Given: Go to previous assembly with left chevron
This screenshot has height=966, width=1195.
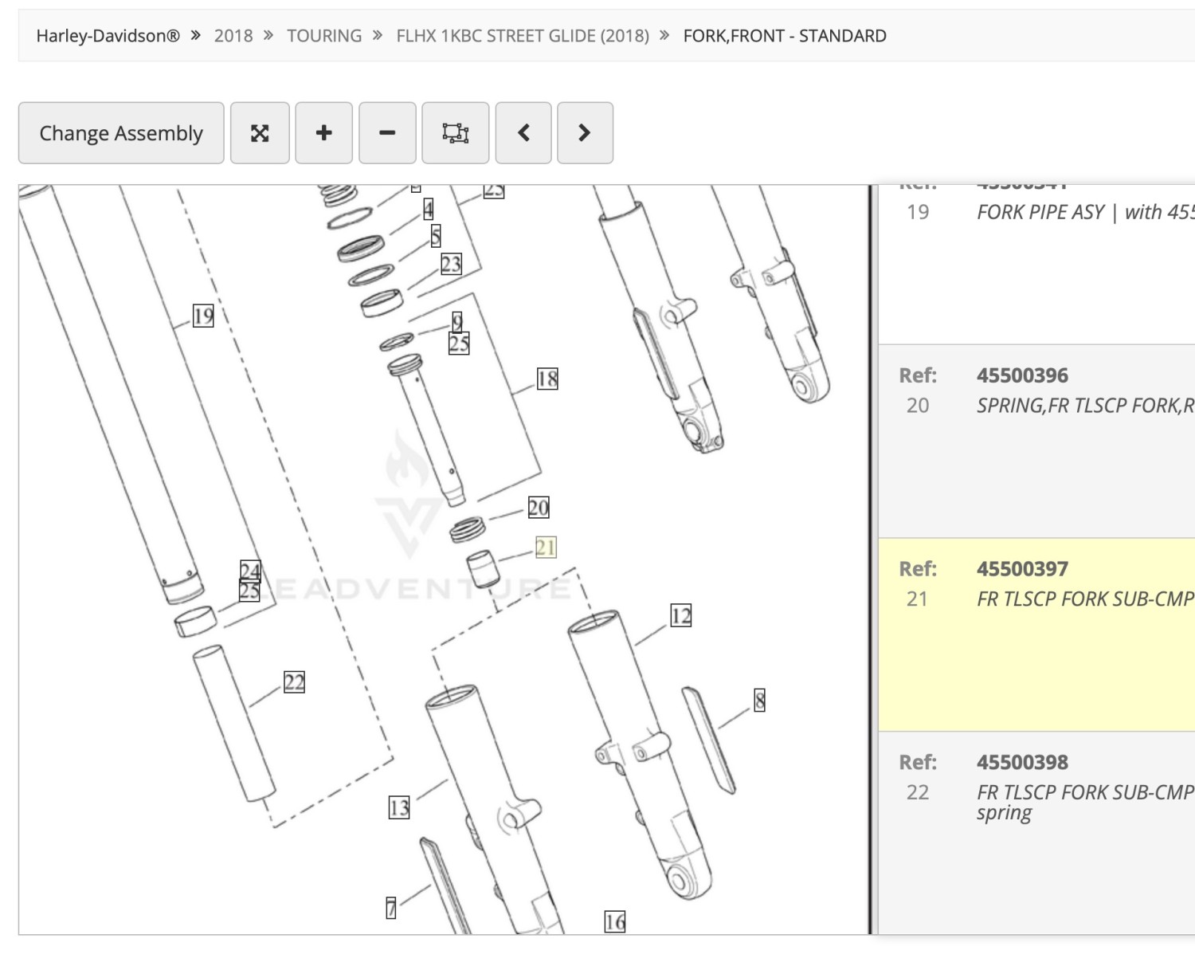Looking at the screenshot, I should (x=523, y=133).
